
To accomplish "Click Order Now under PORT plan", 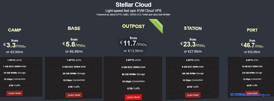I will [x=252, y=93].
